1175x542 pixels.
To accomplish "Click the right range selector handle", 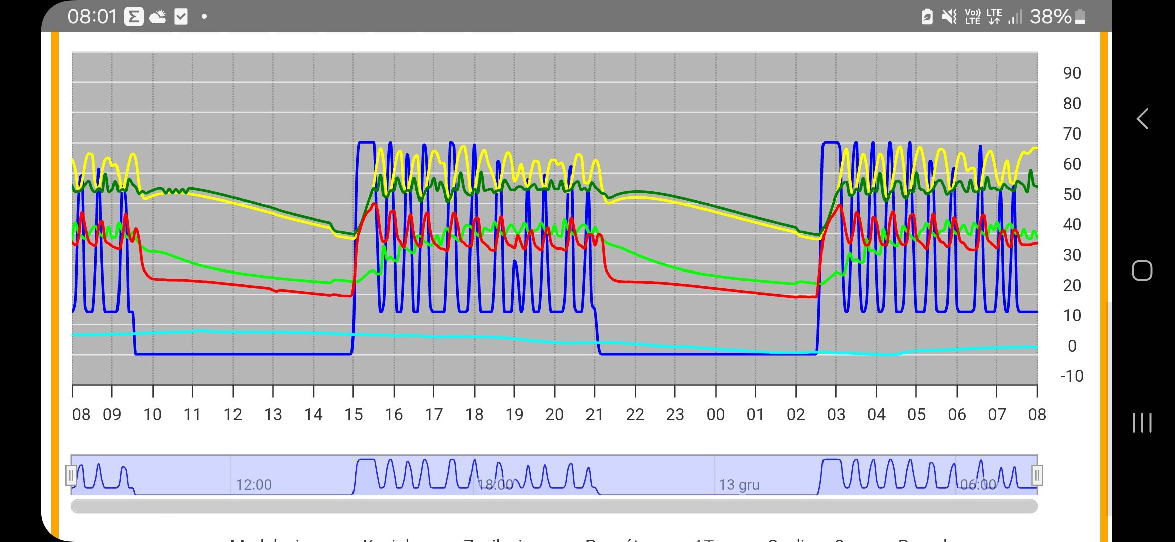I will [x=1037, y=475].
